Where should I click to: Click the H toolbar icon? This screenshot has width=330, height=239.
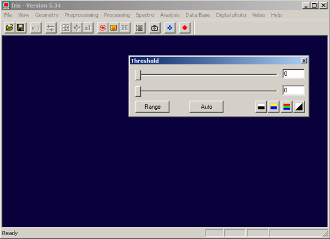(x=125, y=28)
